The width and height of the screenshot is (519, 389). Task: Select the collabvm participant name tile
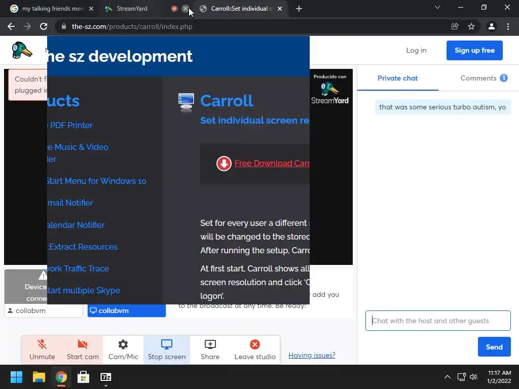pyautogui.click(x=44, y=310)
